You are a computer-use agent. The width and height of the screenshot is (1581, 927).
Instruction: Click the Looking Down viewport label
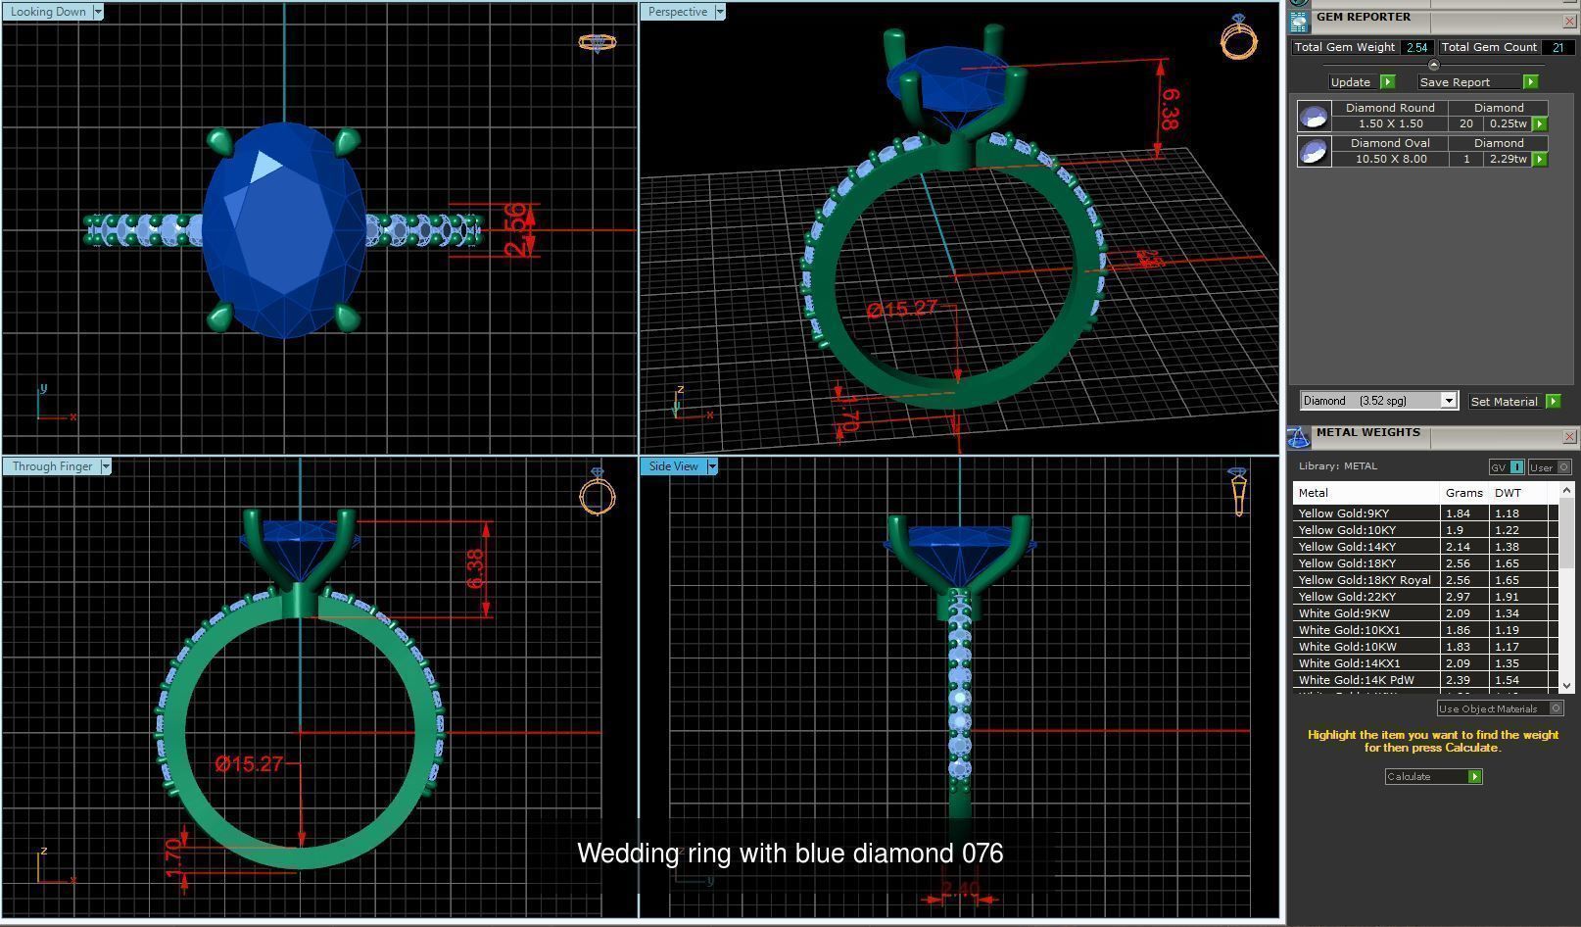click(x=48, y=12)
